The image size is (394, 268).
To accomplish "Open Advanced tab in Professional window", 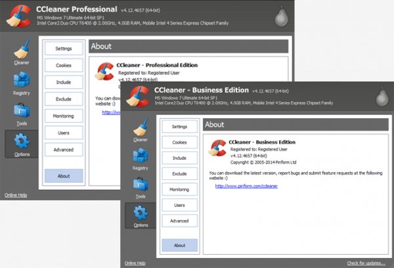I will pos(64,150).
